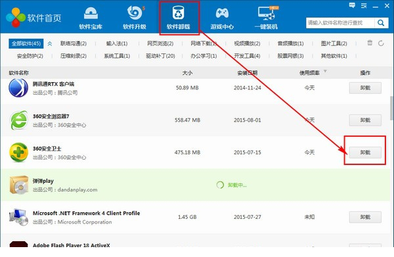Filter by 网页浏览(2) category

[x=160, y=43]
